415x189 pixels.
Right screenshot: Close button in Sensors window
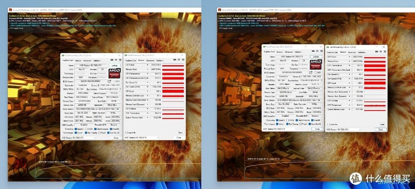(380, 129)
